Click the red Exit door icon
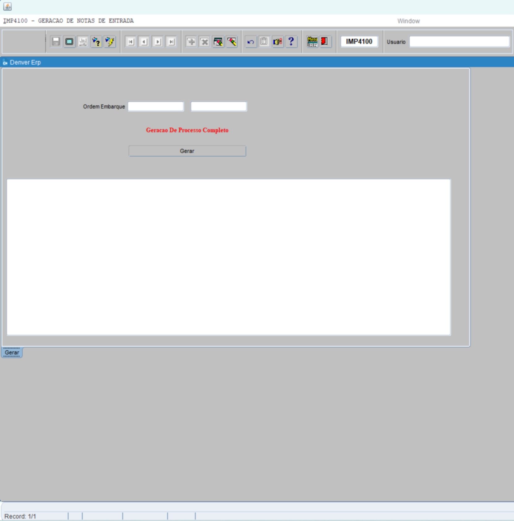Viewport: 514px width, 521px height. click(x=324, y=42)
